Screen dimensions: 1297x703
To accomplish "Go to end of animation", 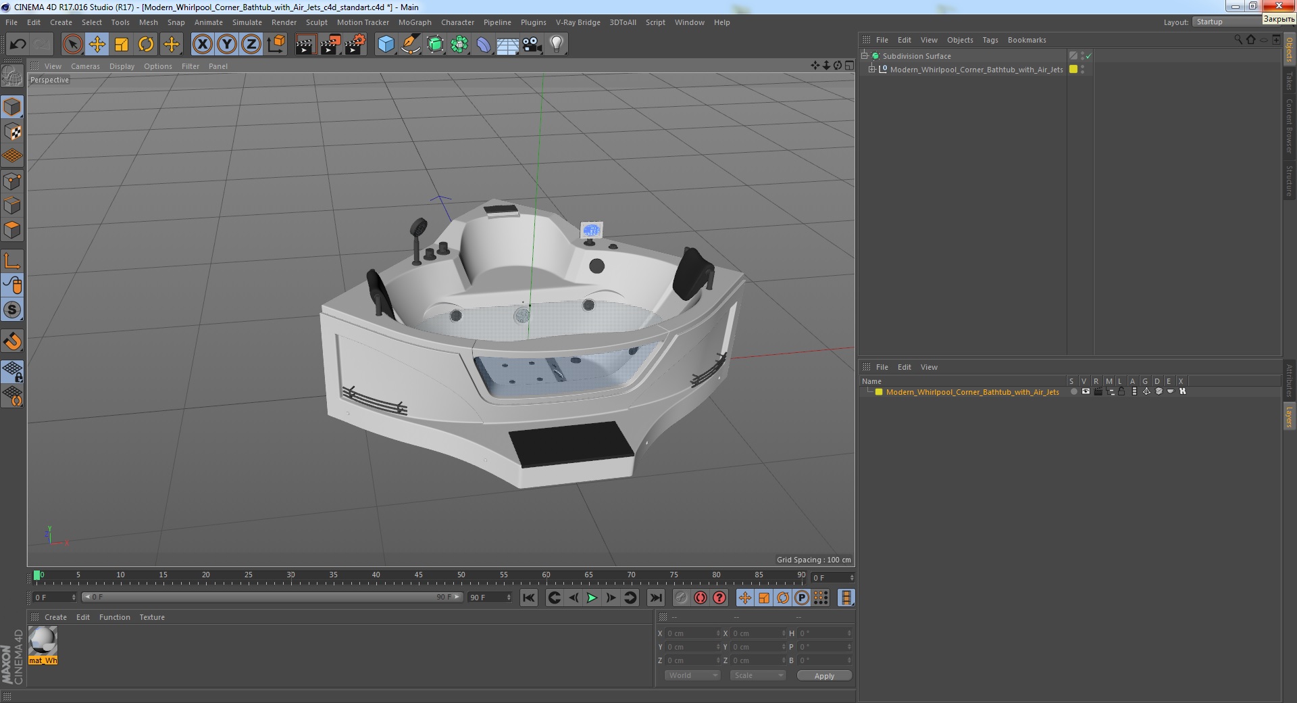I will coord(655,598).
